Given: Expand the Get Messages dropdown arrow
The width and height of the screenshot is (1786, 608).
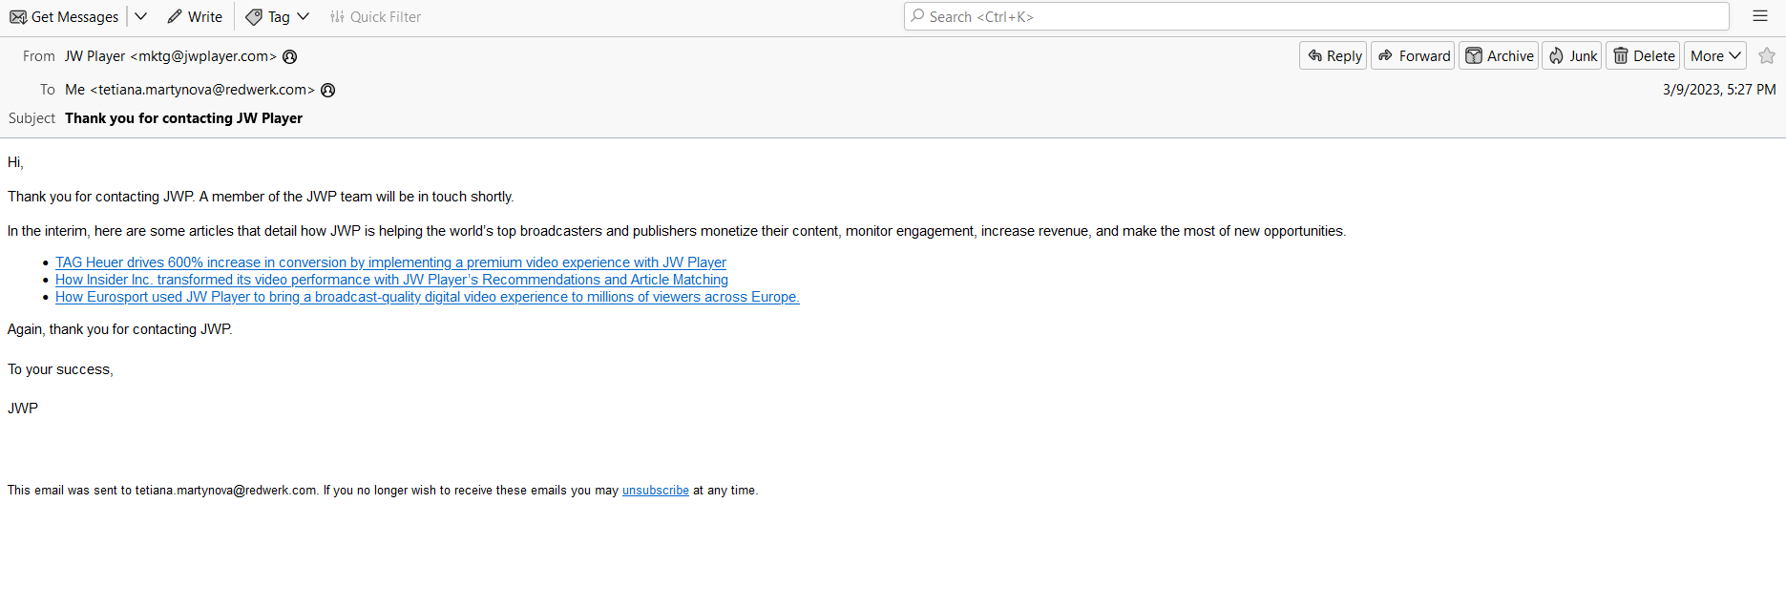Looking at the screenshot, I should tap(140, 16).
